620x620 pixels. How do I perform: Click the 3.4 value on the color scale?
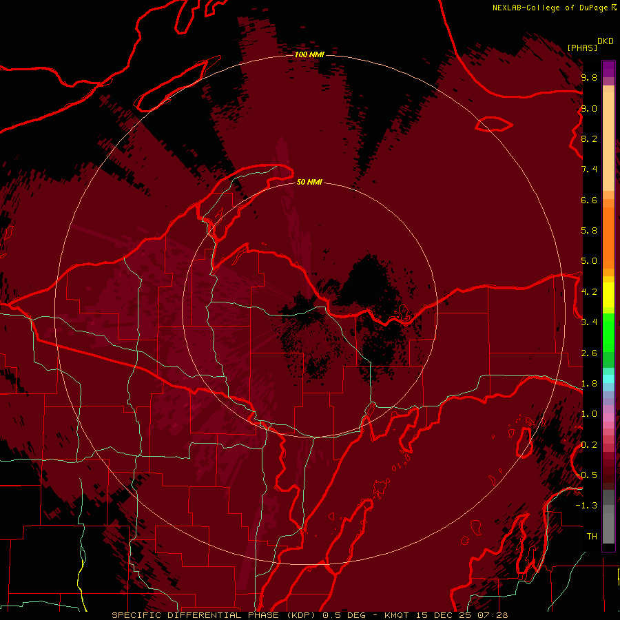coord(589,322)
